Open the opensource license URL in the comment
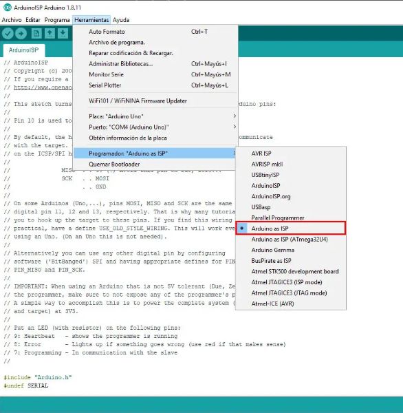The width and height of the screenshot is (403, 413). pos(43,87)
